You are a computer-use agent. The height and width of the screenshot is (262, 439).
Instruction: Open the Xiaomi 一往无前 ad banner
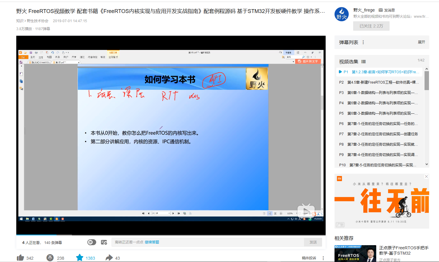click(382, 201)
